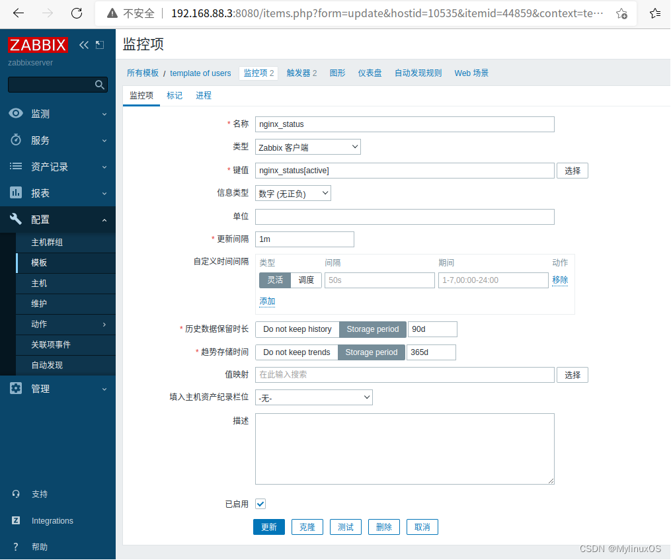Open 维护 in sidebar
Screen dimensions: 671x560
(x=66, y=303)
